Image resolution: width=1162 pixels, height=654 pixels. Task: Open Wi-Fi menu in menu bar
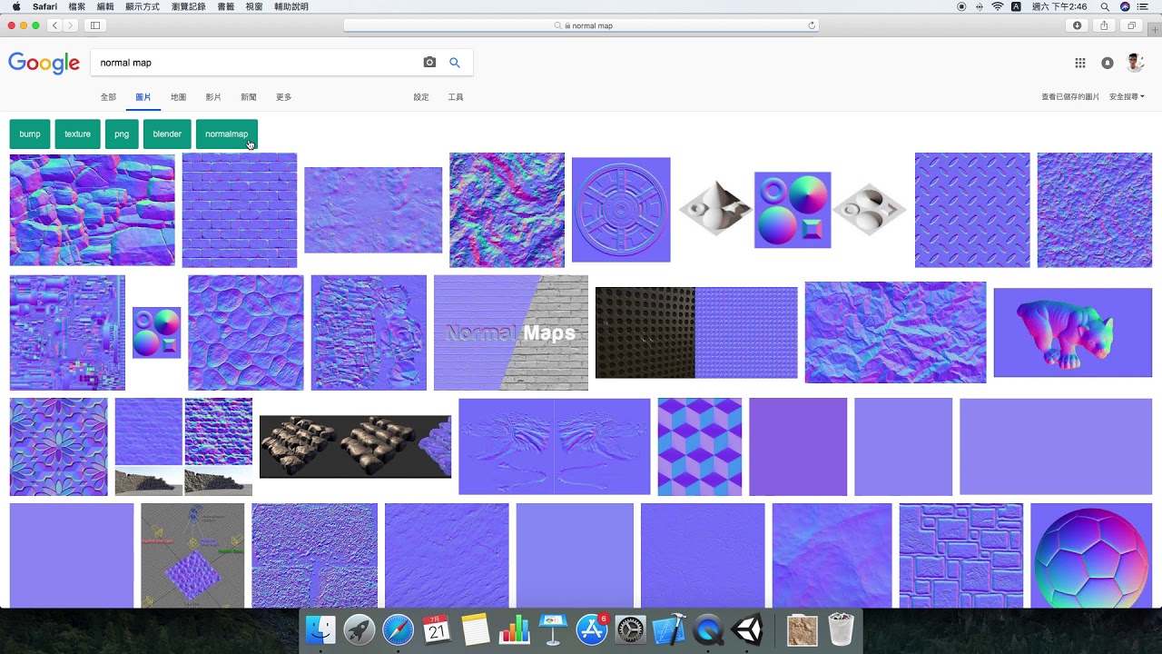click(x=998, y=6)
